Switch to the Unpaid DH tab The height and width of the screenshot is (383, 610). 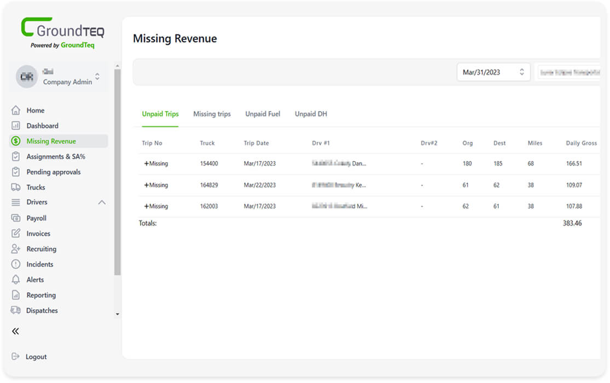click(311, 114)
